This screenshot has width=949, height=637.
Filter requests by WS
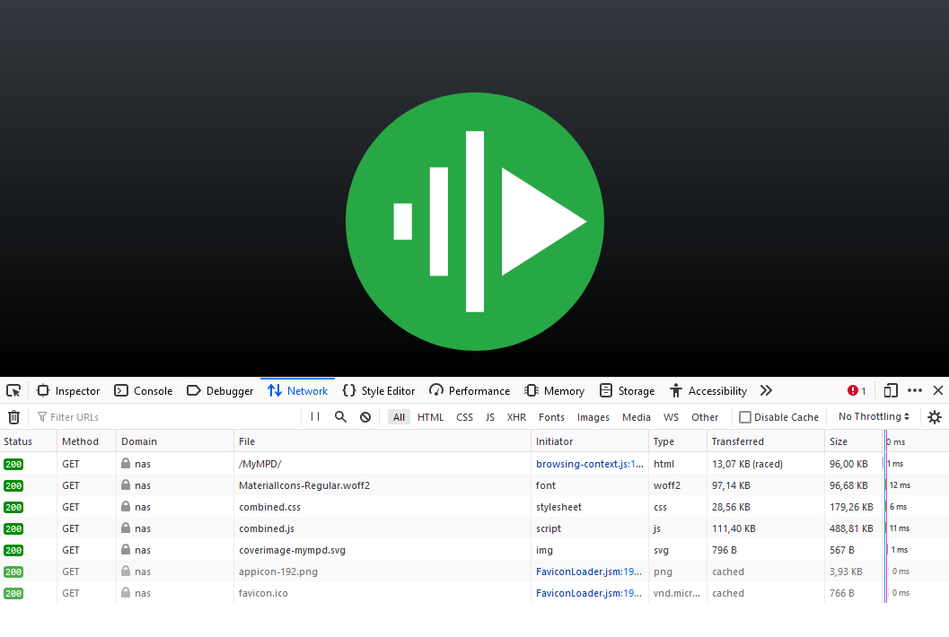[671, 417]
